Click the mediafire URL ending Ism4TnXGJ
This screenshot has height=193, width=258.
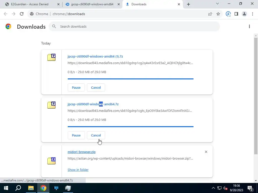tap(130, 111)
